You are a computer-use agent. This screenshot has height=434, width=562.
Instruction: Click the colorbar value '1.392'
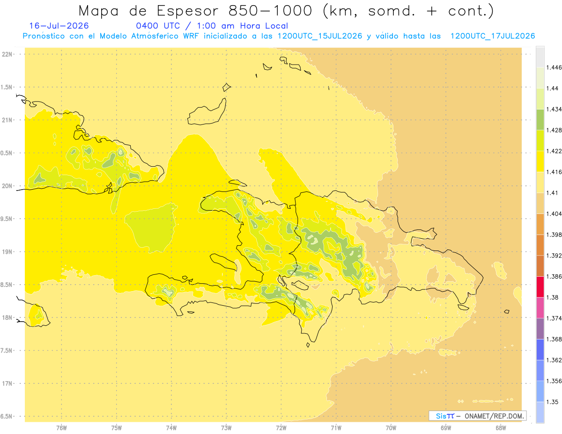[x=554, y=256]
